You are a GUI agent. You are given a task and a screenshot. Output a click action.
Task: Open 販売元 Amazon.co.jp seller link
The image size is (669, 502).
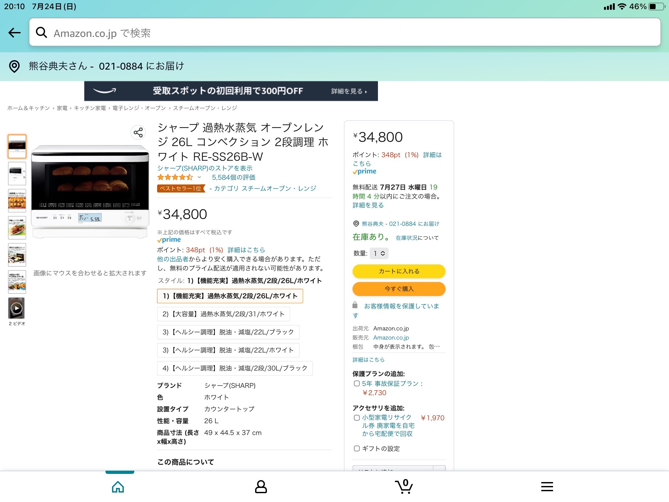[391, 338]
